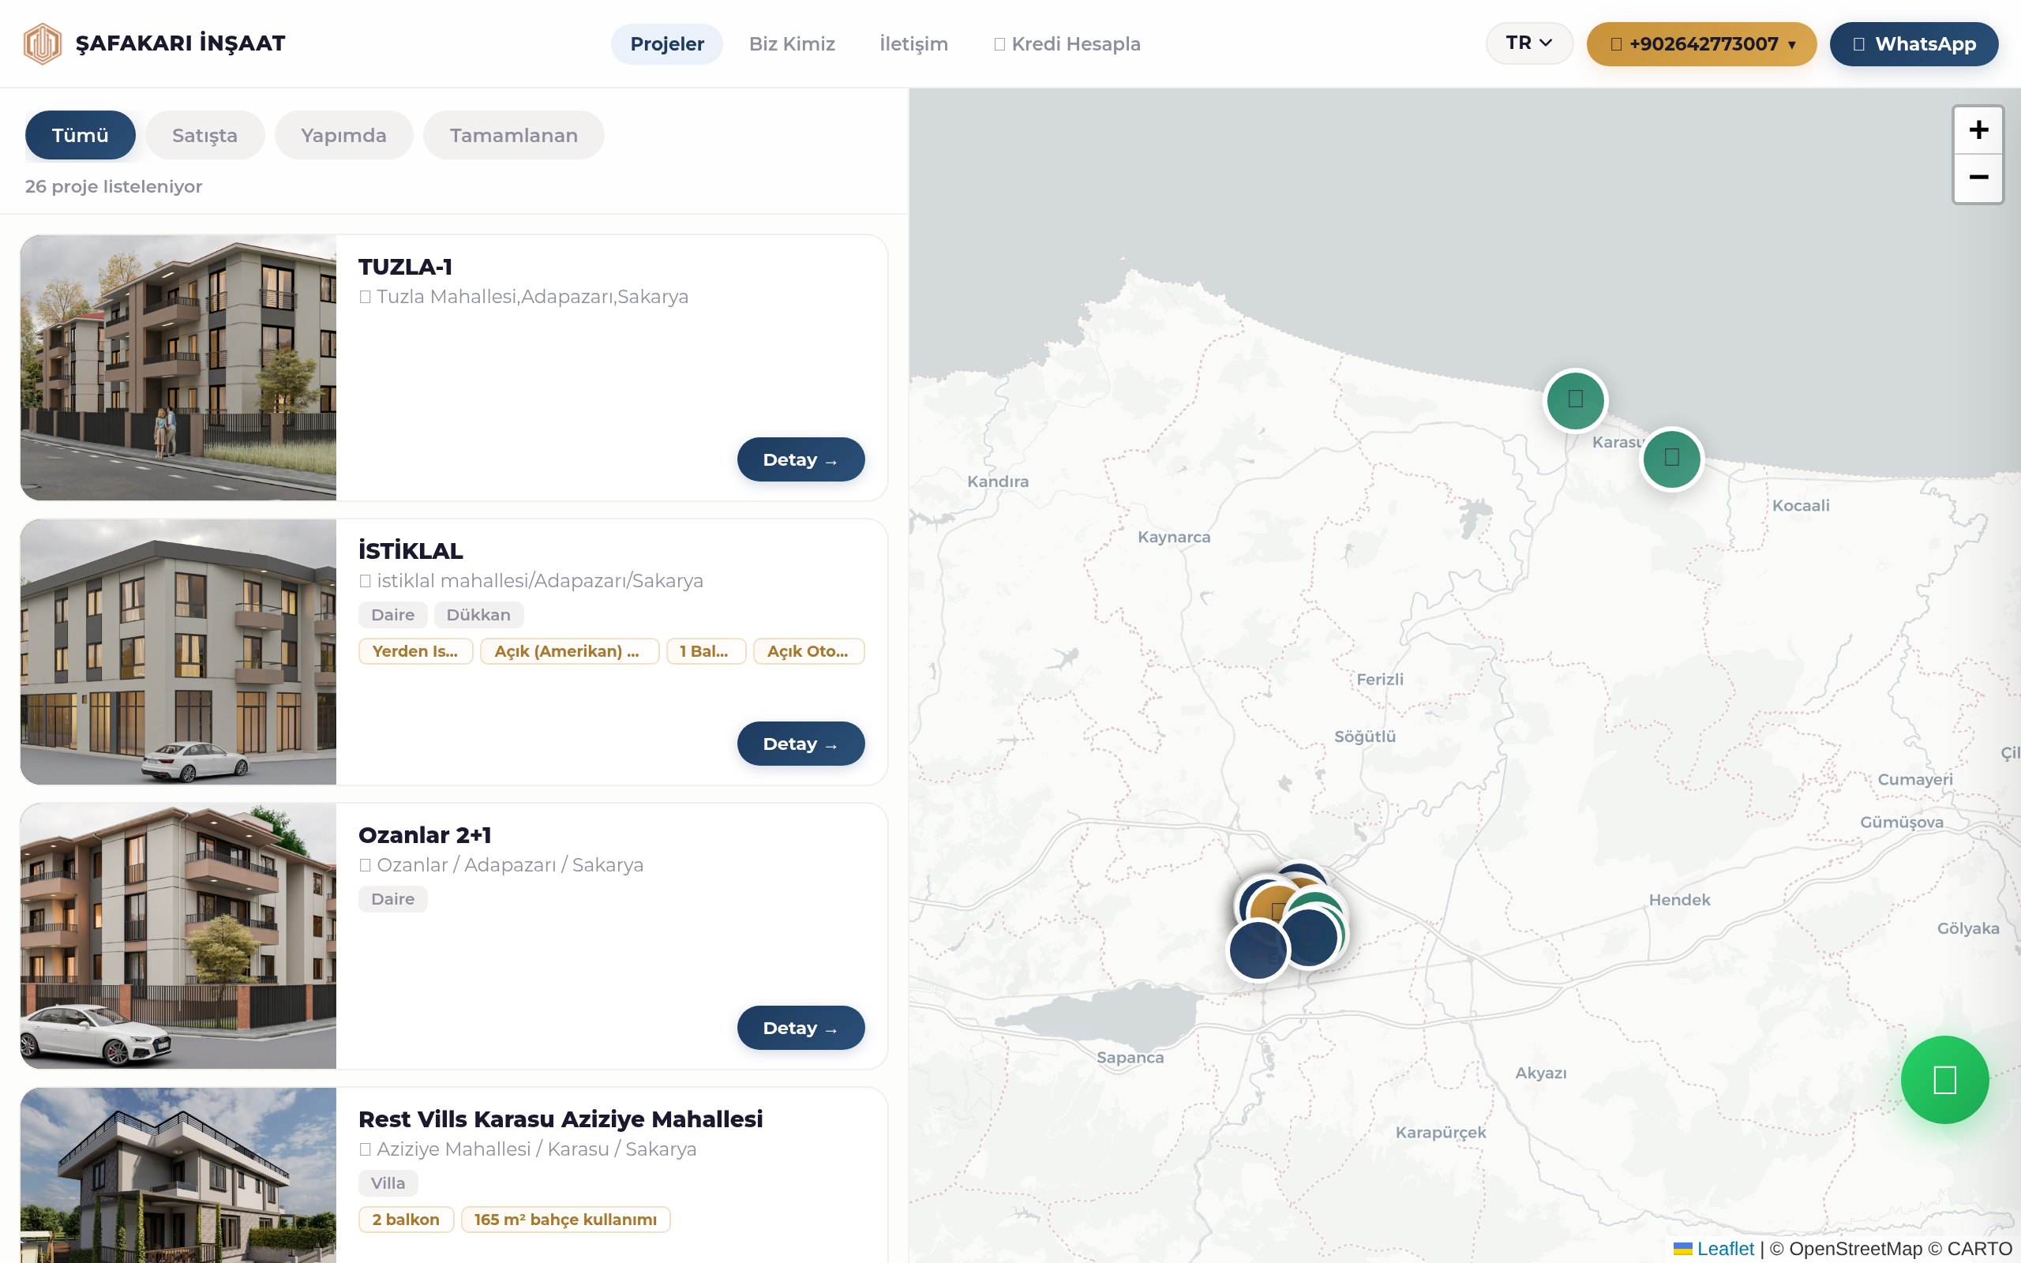This screenshot has height=1263, width=2021.
Task: Click the Kocaali label on the map
Action: pyautogui.click(x=1801, y=506)
